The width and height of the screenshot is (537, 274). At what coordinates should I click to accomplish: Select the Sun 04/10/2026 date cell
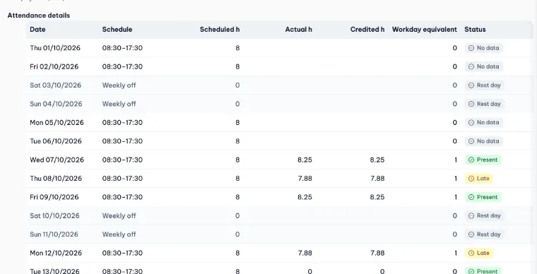[x=56, y=104]
